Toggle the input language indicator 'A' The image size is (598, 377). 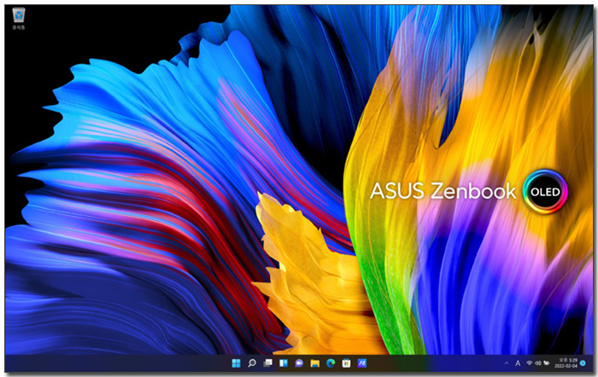518,363
